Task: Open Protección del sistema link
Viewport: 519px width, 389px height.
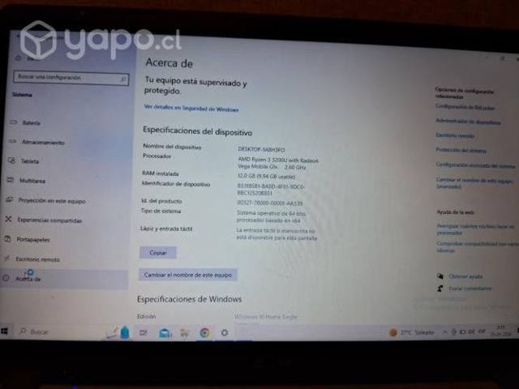Action: point(461,150)
